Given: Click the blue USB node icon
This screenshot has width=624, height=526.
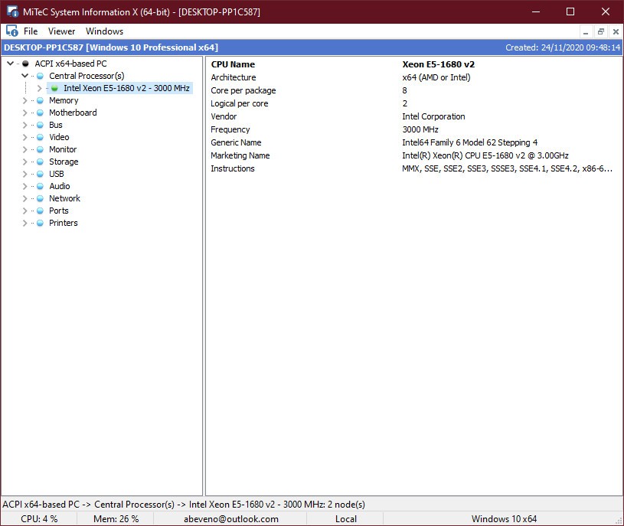Looking at the screenshot, I should (x=40, y=174).
